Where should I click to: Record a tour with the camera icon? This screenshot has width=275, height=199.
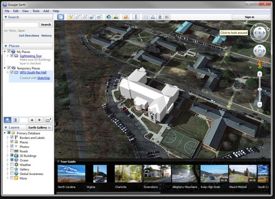99,17
